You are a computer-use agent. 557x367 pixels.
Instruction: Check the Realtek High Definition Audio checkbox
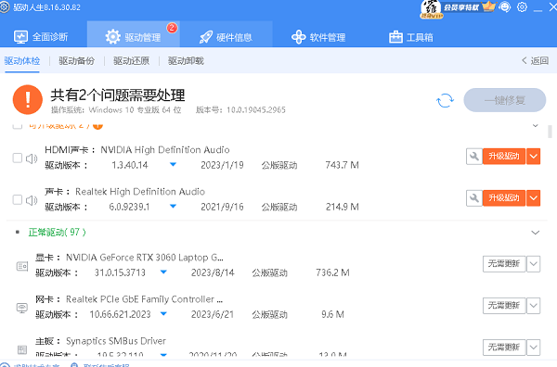click(18, 199)
